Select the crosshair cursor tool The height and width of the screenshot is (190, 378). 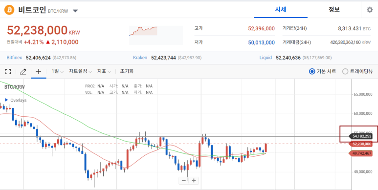coord(38,71)
